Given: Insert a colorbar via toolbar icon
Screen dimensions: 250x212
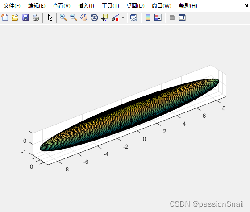Looking at the screenshot, I should 148,17.
